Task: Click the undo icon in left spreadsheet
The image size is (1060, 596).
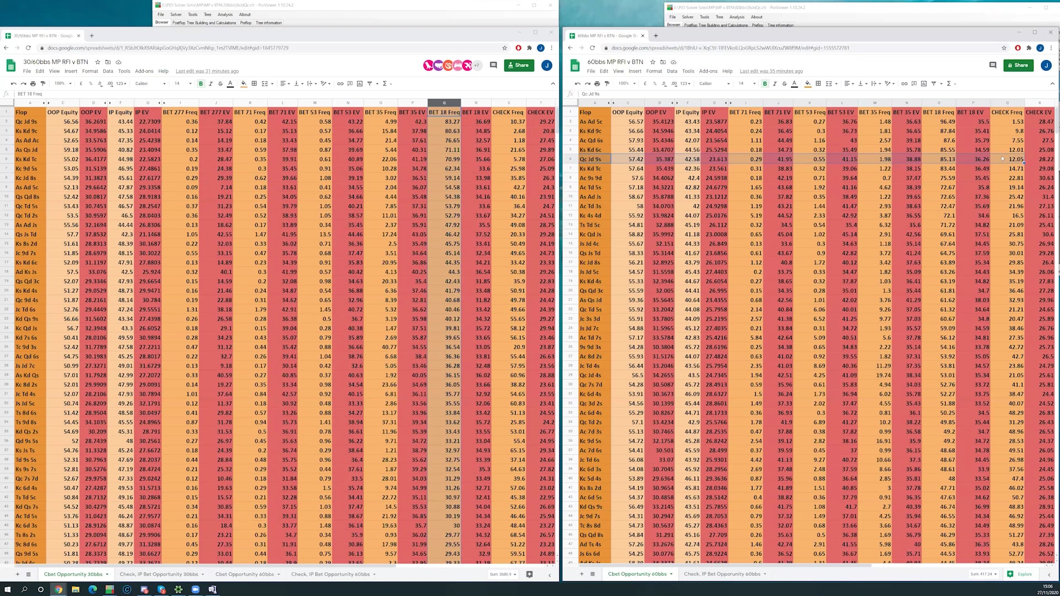Action: pyautogui.click(x=13, y=84)
